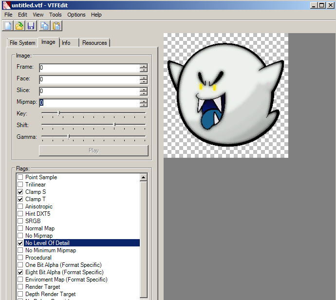Switch to the File System tab
The height and width of the screenshot is (300, 336).
[22, 43]
